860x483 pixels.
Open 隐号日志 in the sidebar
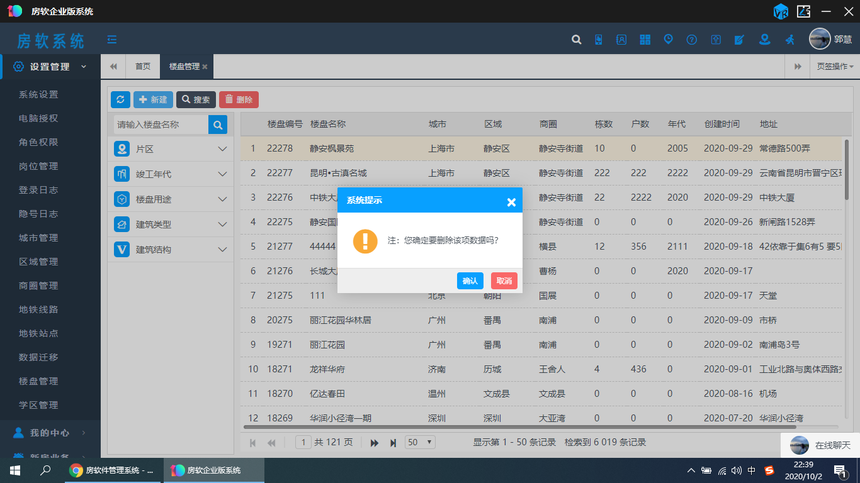tap(38, 214)
